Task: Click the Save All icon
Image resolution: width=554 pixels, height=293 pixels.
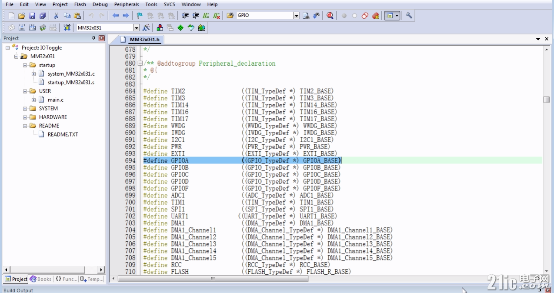Action: (43, 16)
